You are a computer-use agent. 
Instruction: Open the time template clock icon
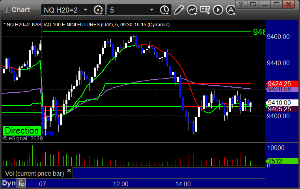click(164, 10)
